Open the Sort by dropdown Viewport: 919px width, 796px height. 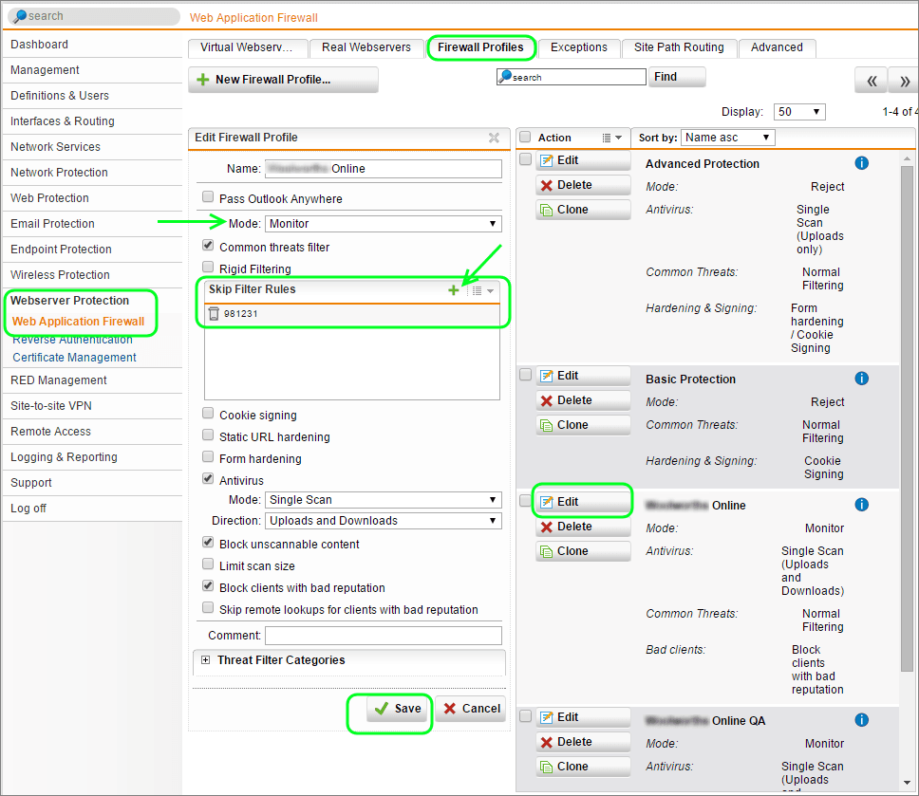[x=728, y=138]
